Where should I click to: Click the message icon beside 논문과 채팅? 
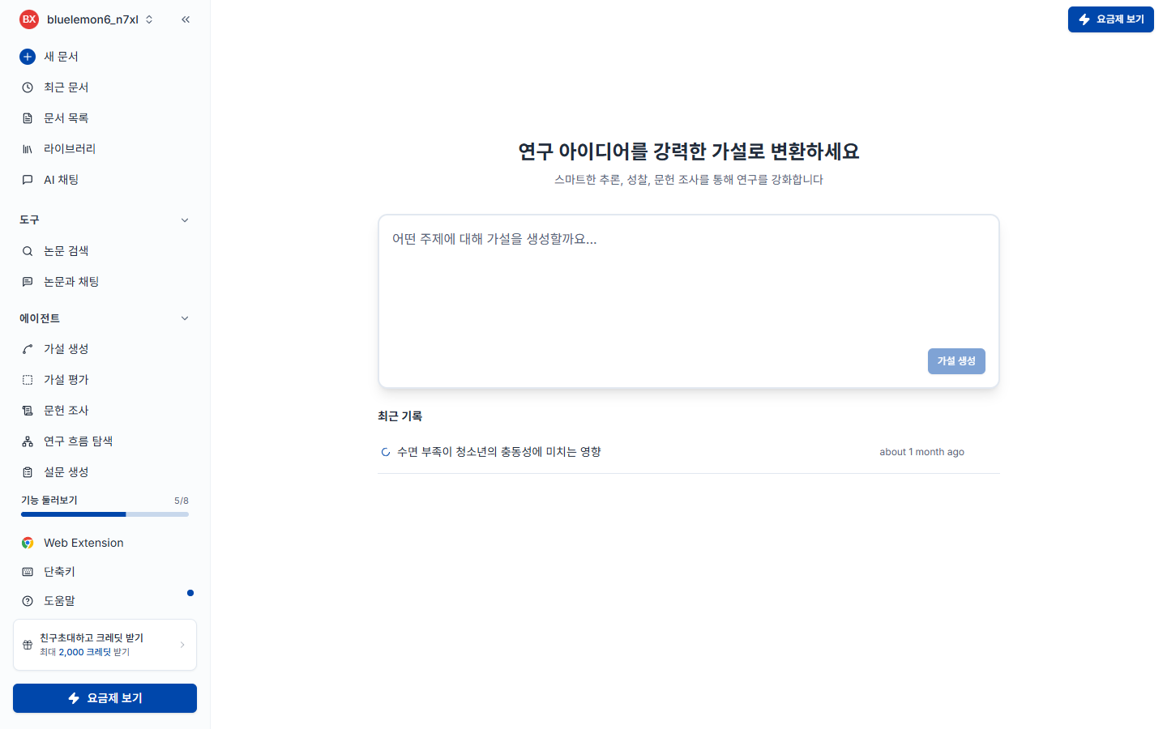coord(28,282)
